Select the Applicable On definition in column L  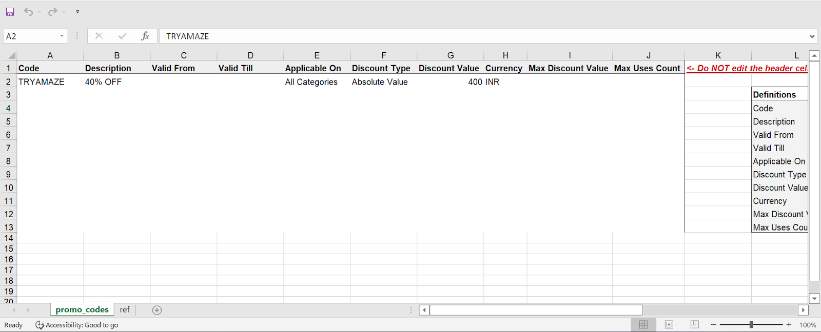tap(779, 161)
